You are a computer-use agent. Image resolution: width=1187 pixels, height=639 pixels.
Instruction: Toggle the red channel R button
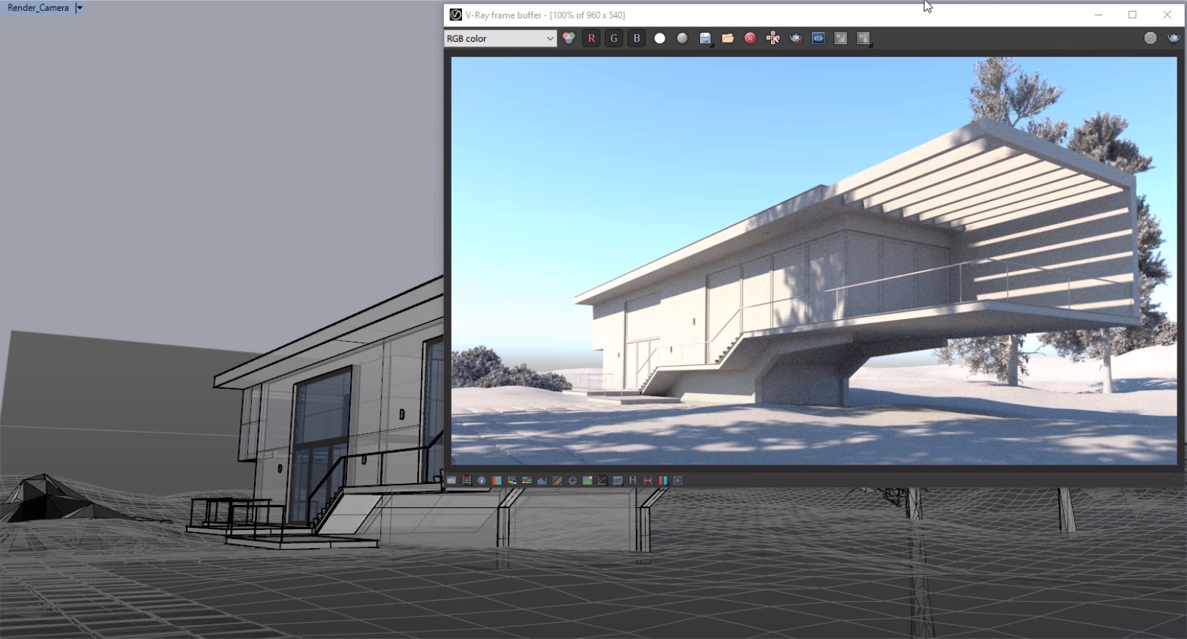tap(592, 39)
